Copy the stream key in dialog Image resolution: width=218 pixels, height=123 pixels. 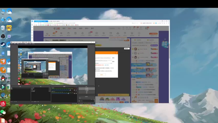tap(113, 61)
